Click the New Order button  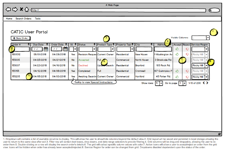click(20, 38)
